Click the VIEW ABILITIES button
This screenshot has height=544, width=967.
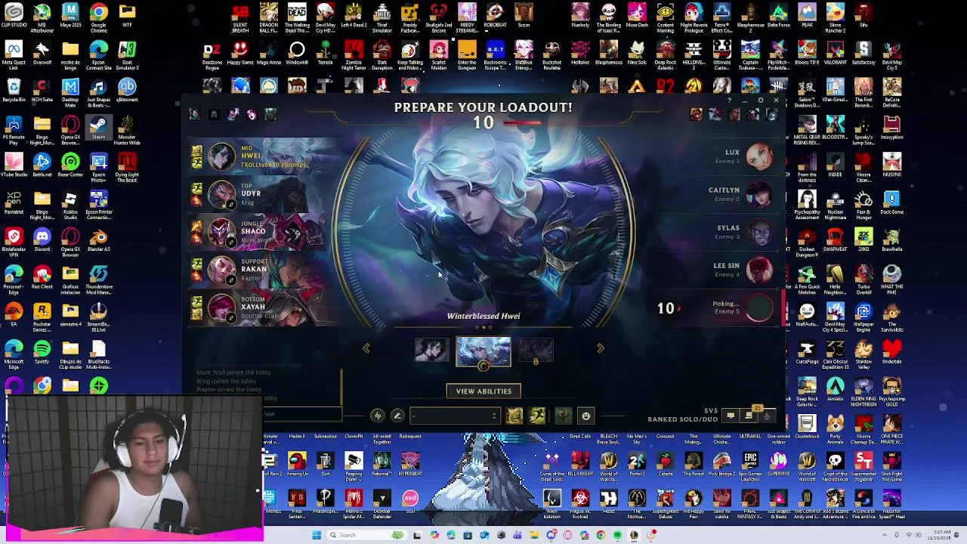(x=483, y=391)
